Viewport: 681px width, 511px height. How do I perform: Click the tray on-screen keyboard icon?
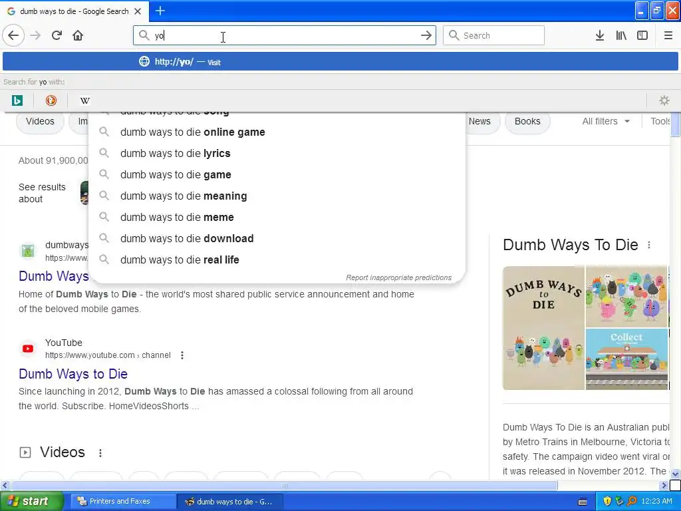tap(583, 502)
